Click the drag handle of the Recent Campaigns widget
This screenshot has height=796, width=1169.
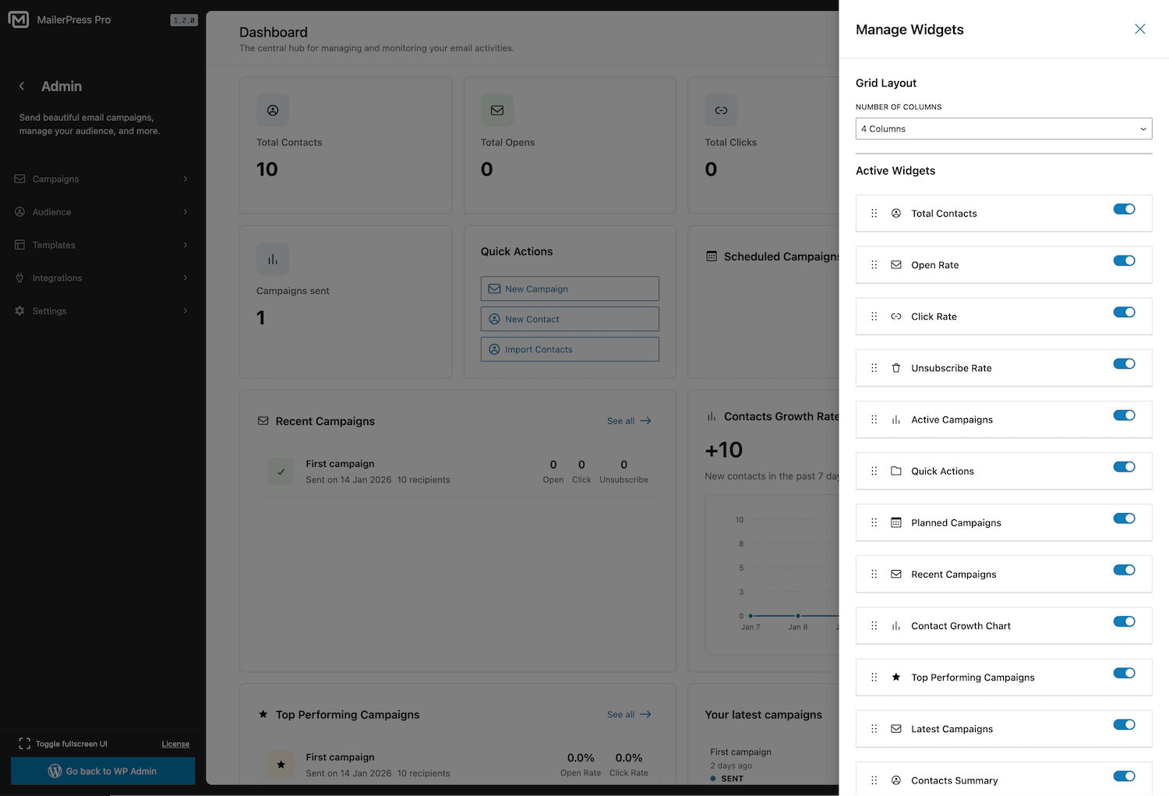coord(874,574)
